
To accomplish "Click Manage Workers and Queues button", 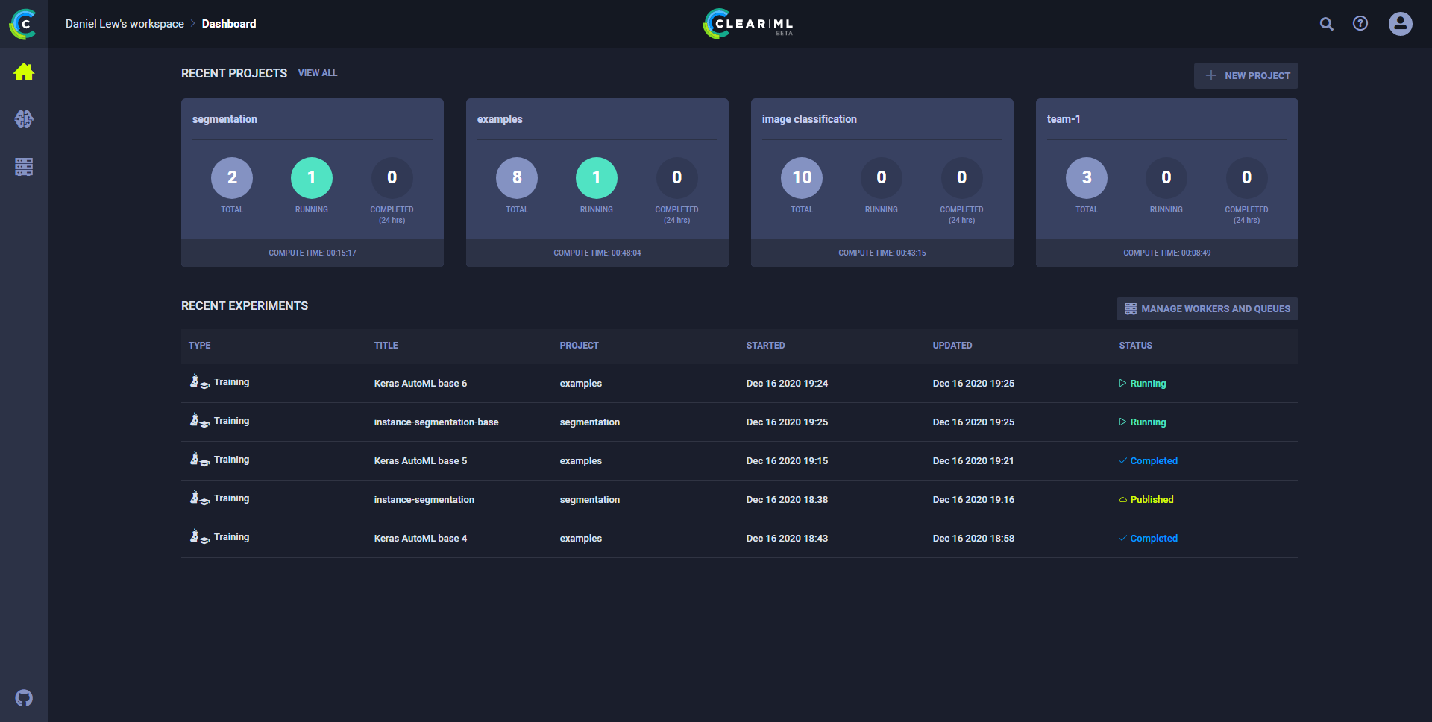I will [x=1208, y=308].
